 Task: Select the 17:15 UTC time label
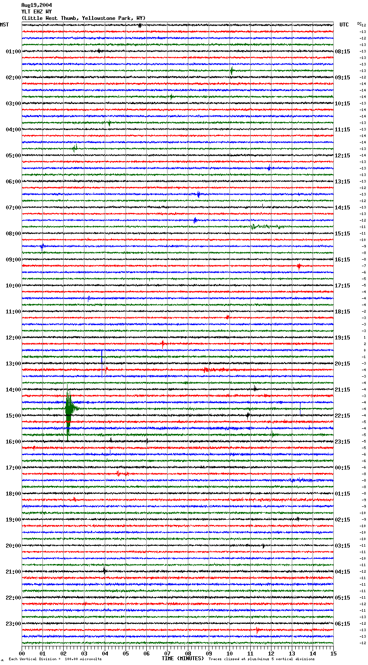click(342, 286)
